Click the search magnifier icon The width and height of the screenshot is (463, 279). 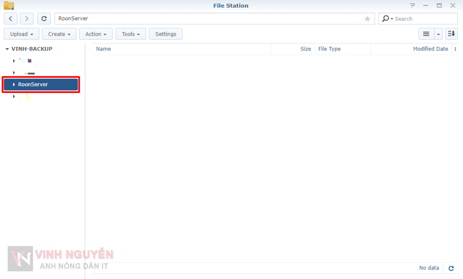click(386, 19)
